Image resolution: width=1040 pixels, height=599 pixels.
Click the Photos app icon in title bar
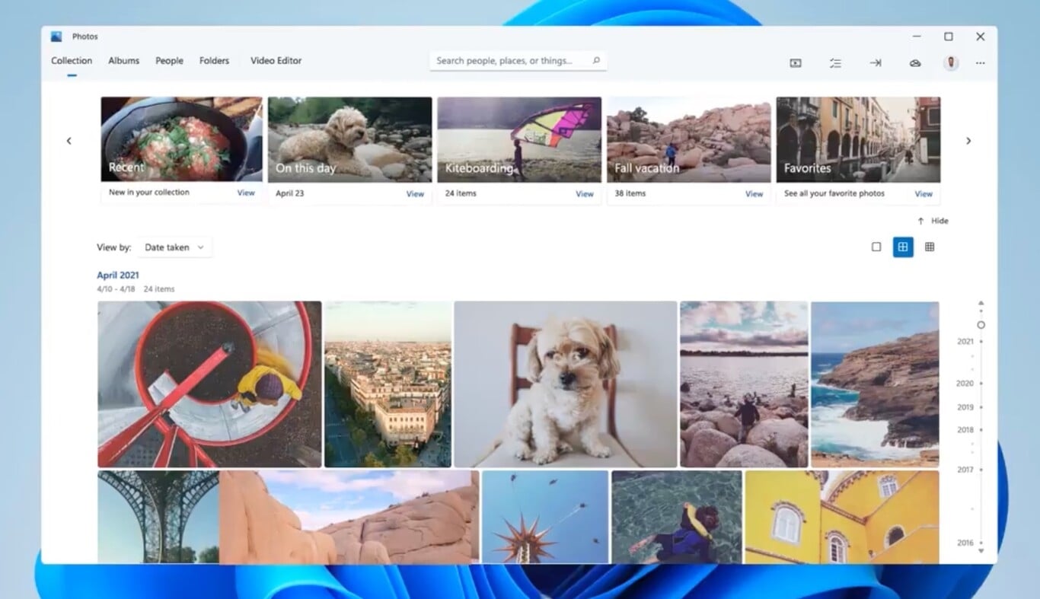click(x=56, y=36)
